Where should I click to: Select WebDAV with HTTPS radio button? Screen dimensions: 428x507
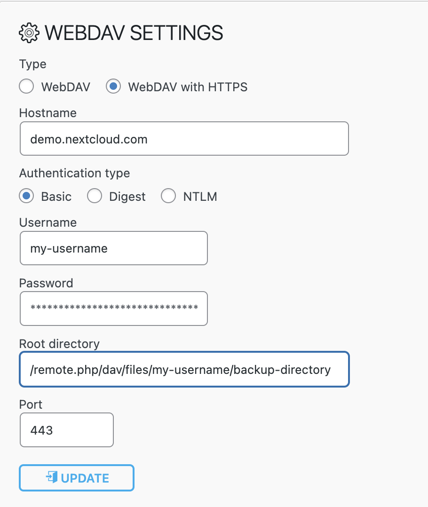point(113,87)
